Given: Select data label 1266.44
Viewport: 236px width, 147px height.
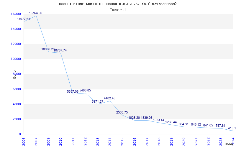Looking at the screenshot, I should pyautogui.click(x=171, y=122).
